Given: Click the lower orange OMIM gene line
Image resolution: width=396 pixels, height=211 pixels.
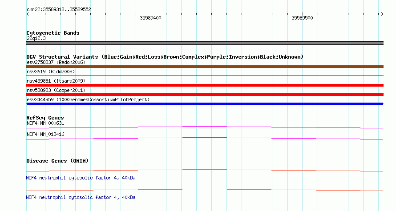Looking at the screenshot, I should click(205, 190).
